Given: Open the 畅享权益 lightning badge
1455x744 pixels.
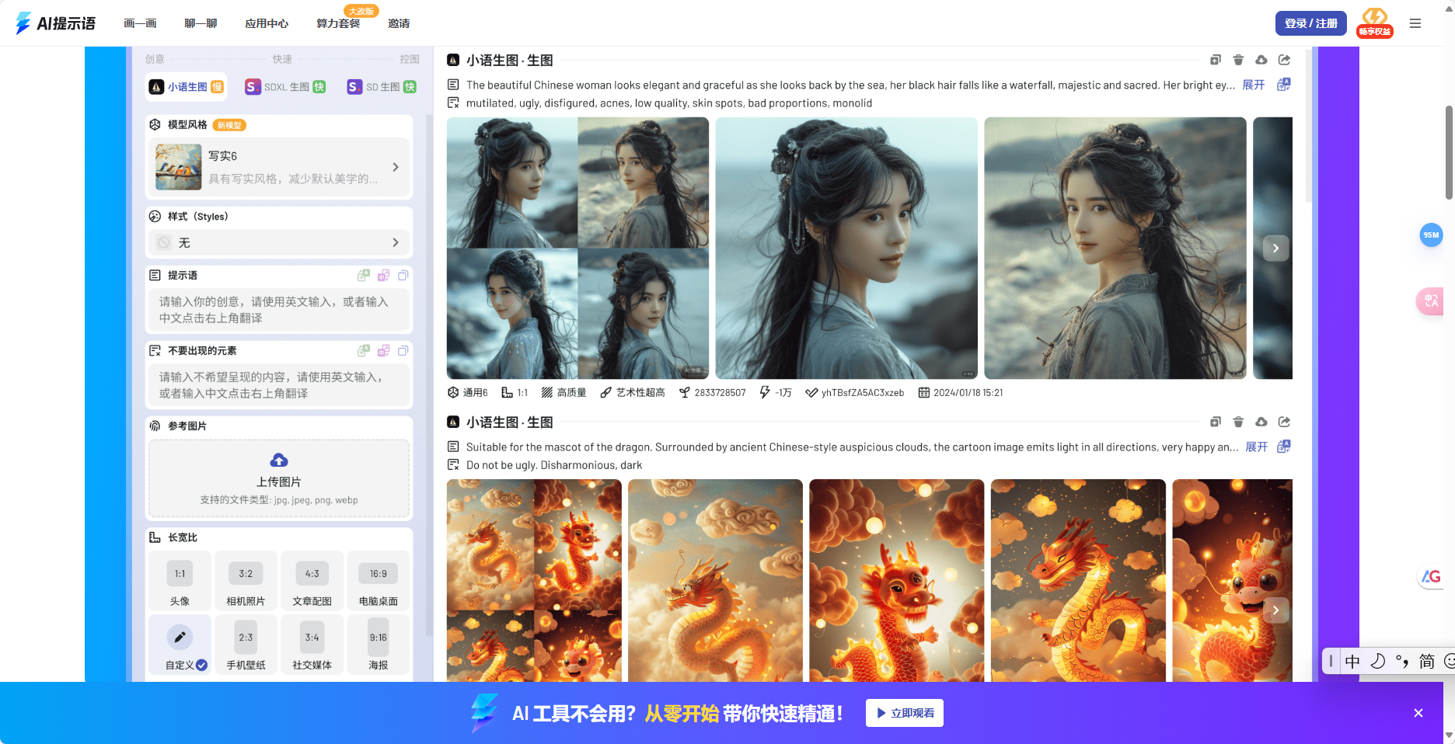Looking at the screenshot, I should tap(1374, 21).
